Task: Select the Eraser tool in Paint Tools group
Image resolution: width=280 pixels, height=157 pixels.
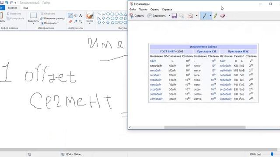Action: [x=70, y=21]
